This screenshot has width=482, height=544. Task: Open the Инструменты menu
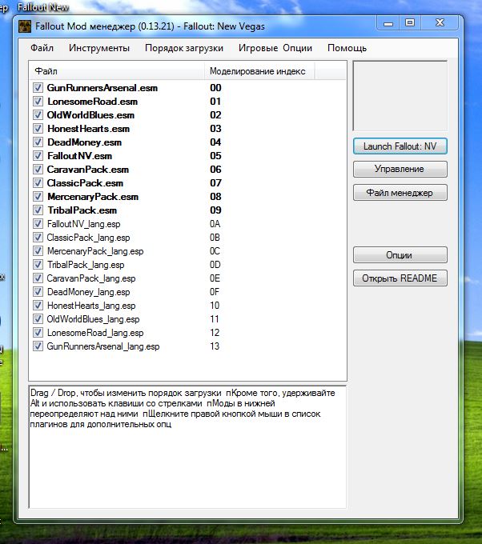tap(99, 48)
